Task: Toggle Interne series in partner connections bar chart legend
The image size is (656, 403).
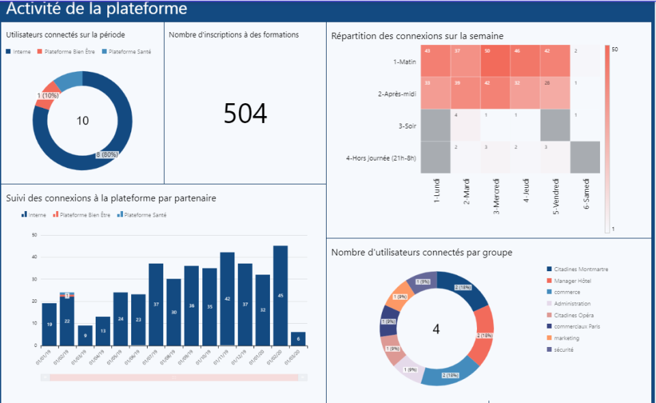Action: tap(33, 215)
